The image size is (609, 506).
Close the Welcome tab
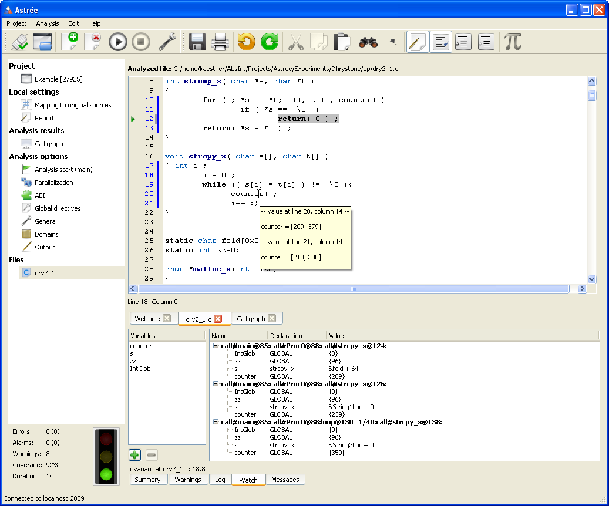click(x=167, y=318)
